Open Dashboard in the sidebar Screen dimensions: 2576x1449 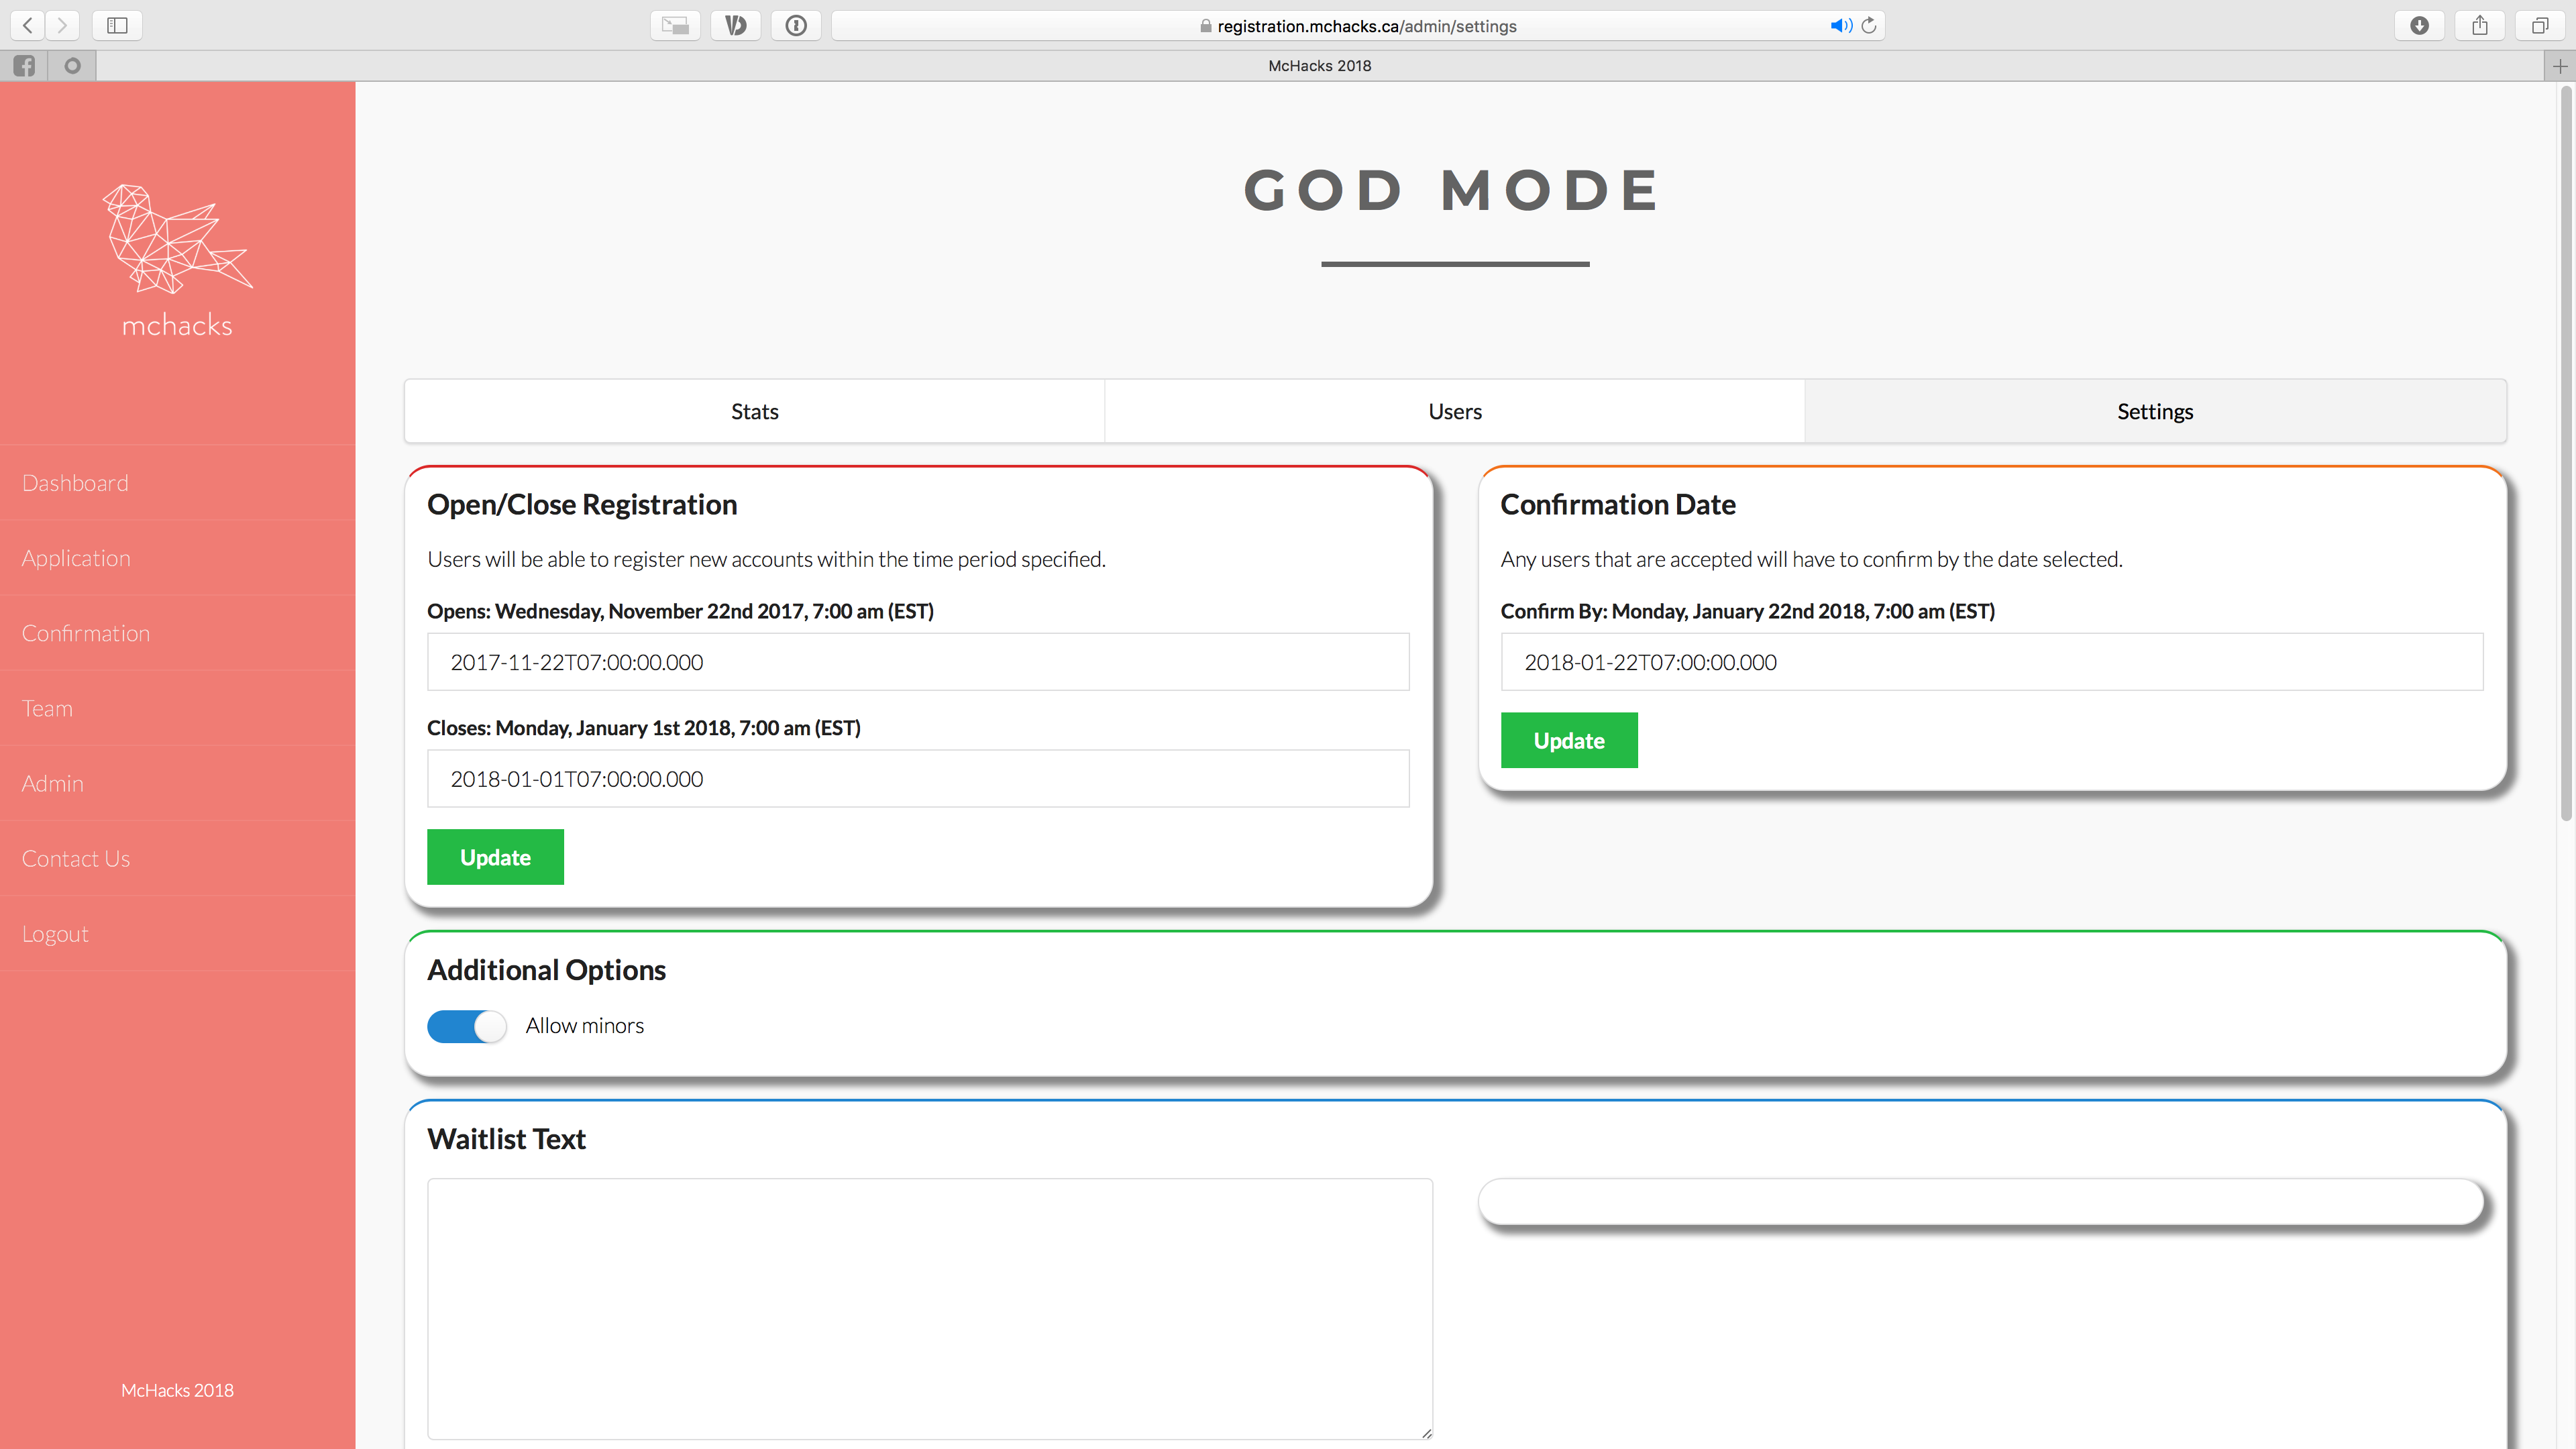click(x=75, y=483)
